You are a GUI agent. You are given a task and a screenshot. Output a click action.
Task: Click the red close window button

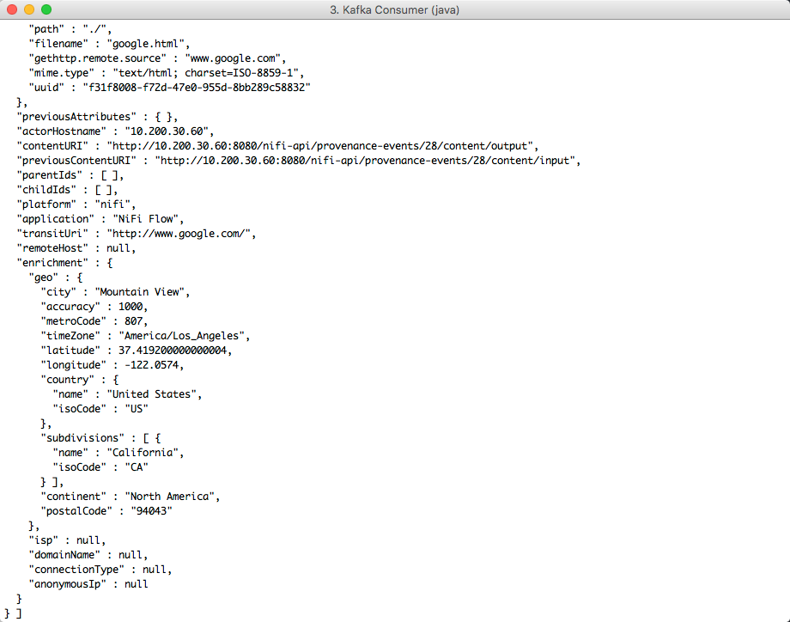point(14,9)
